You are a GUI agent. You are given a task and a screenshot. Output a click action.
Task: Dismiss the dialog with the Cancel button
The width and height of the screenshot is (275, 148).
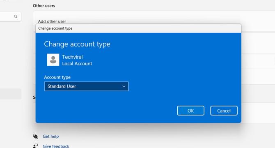224,111
